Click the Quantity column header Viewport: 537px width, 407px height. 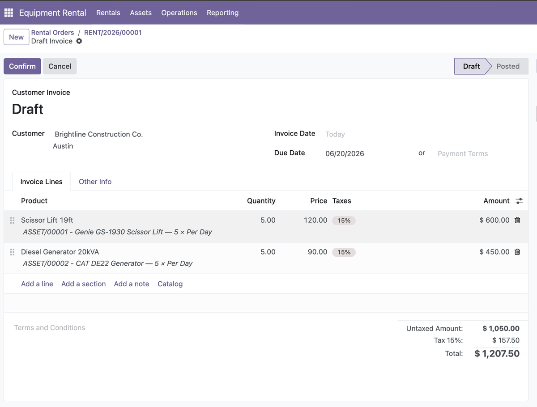pyautogui.click(x=261, y=201)
